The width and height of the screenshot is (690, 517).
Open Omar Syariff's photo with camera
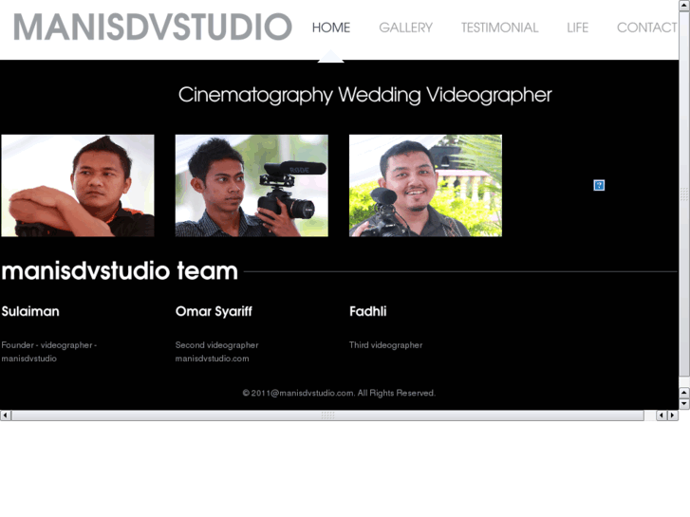[x=252, y=186]
